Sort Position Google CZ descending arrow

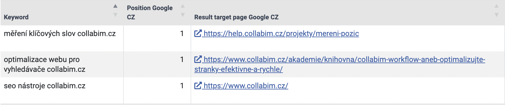pos(183,15)
